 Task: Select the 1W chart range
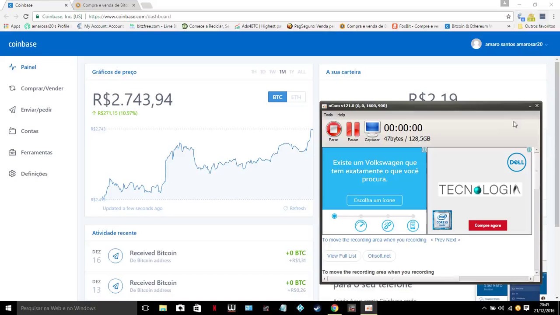coord(273,72)
